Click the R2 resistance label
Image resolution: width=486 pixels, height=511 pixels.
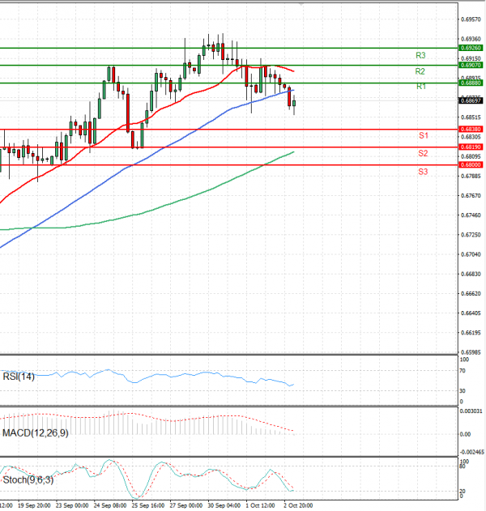420,71
